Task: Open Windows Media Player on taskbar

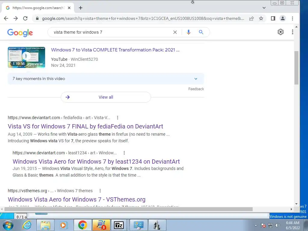Action: [x=64, y=225]
